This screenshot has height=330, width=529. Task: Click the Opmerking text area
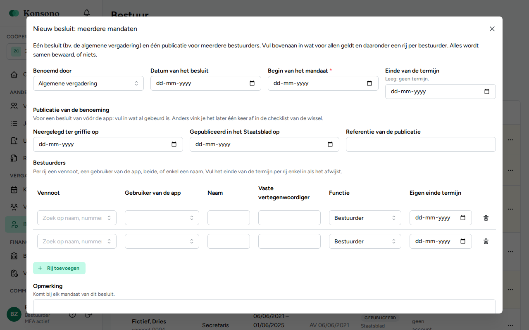pos(264,306)
